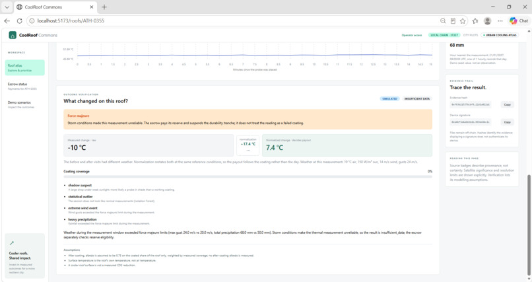This screenshot has height=282, width=532.
Task: Open the site information icon in address bar
Action: pos(32,20)
